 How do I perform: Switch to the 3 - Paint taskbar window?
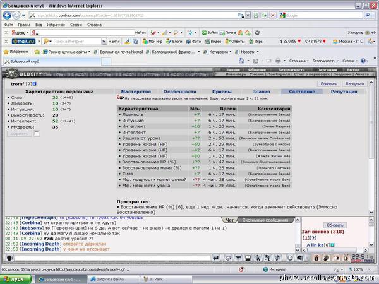[165, 279]
